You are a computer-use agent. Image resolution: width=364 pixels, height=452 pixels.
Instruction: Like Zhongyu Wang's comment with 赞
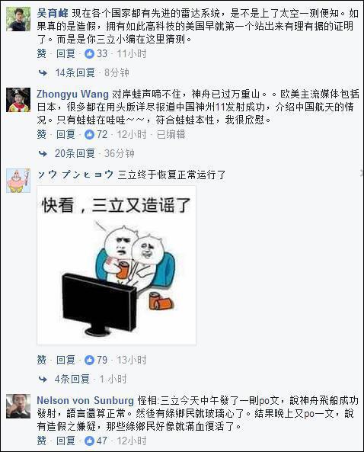pyautogui.click(x=41, y=134)
